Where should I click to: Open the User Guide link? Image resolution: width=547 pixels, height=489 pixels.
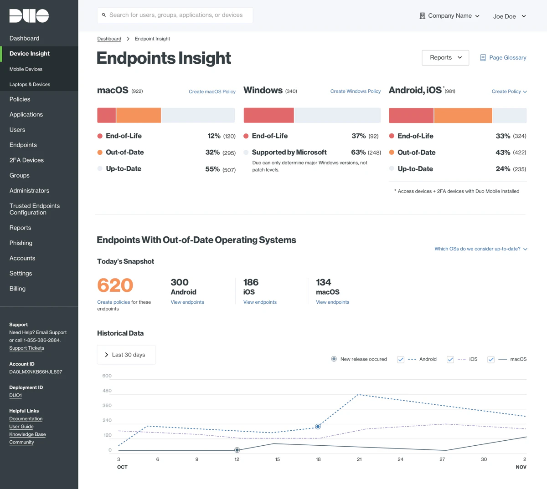(x=21, y=427)
